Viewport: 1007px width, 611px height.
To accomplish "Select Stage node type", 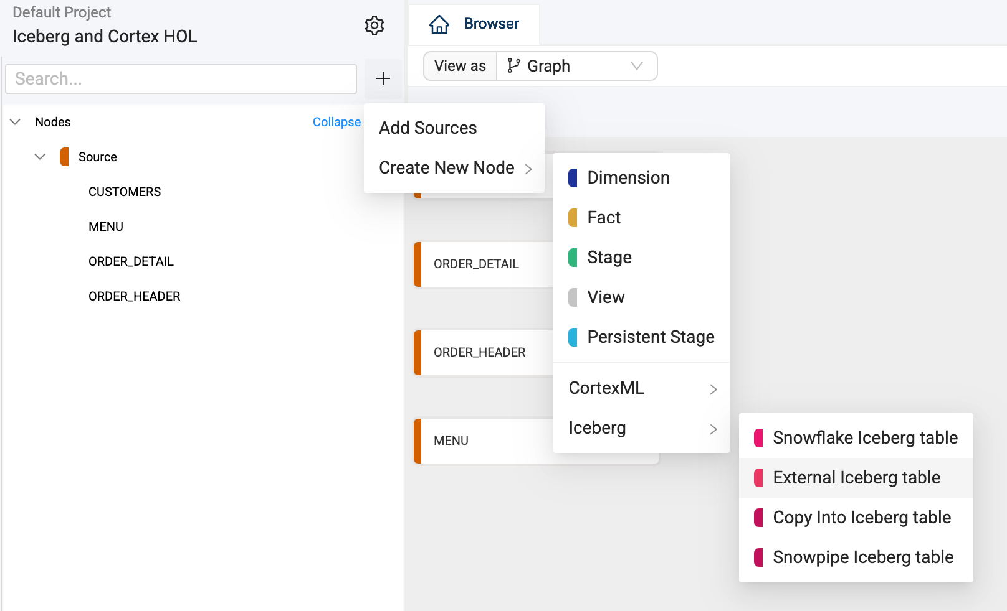I will [641, 258].
